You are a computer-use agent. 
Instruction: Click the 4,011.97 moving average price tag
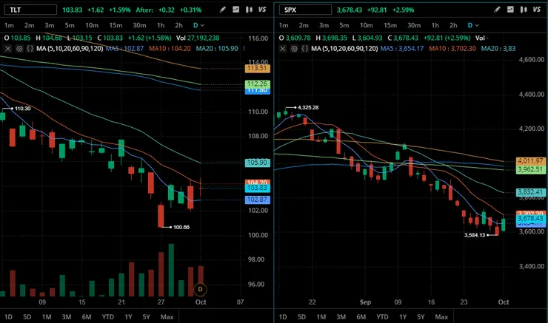531,161
